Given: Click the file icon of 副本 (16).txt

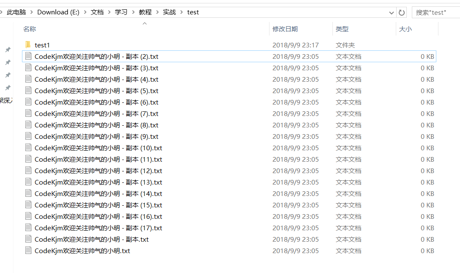Looking at the screenshot, I should (28, 216).
